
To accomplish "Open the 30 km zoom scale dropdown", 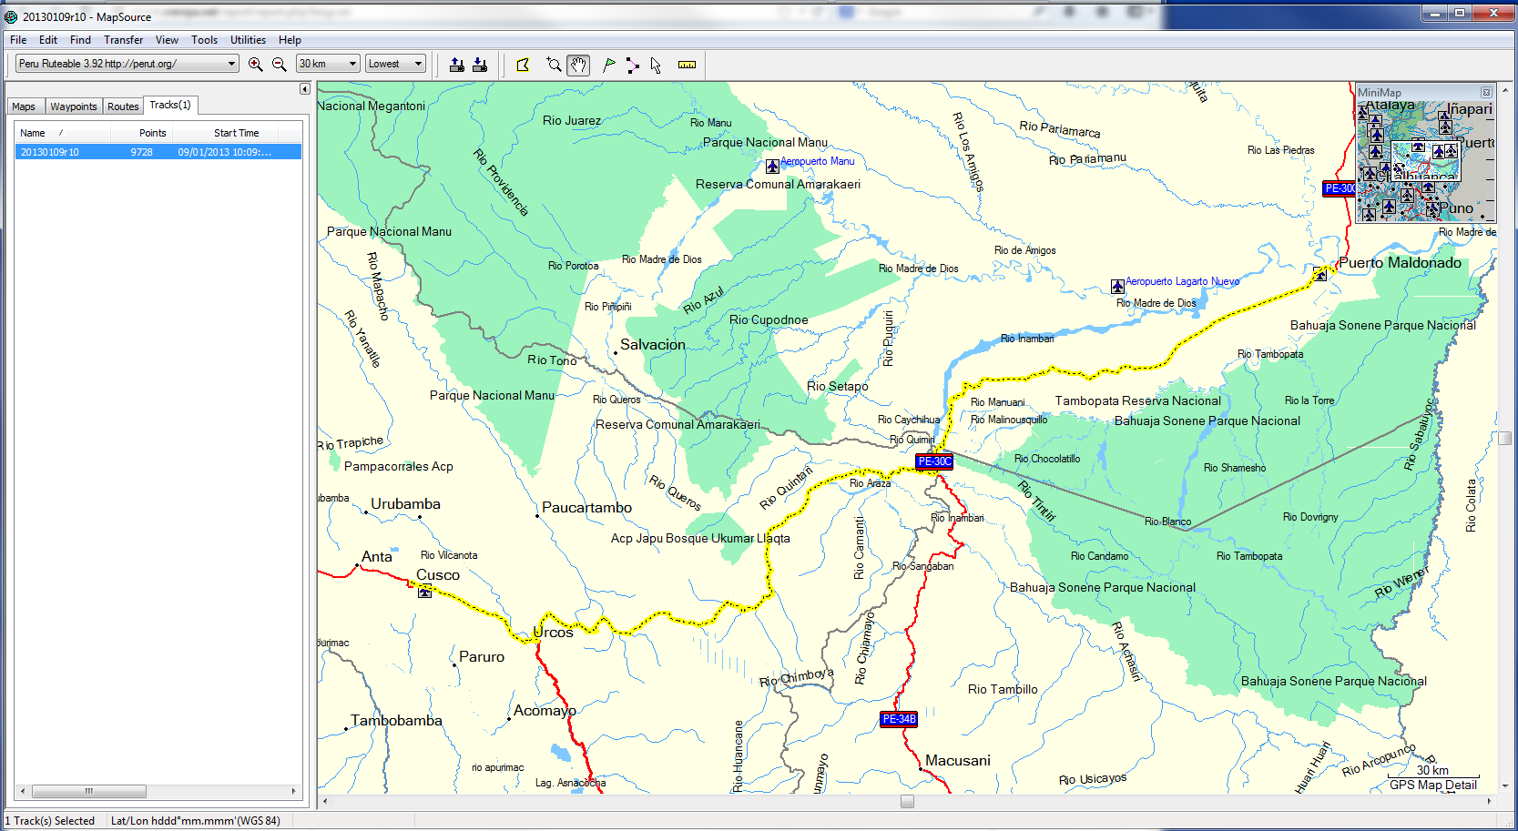I will point(327,64).
